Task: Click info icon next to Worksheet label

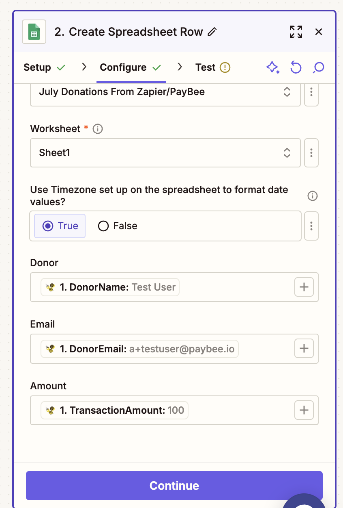Action: point(98,129)
